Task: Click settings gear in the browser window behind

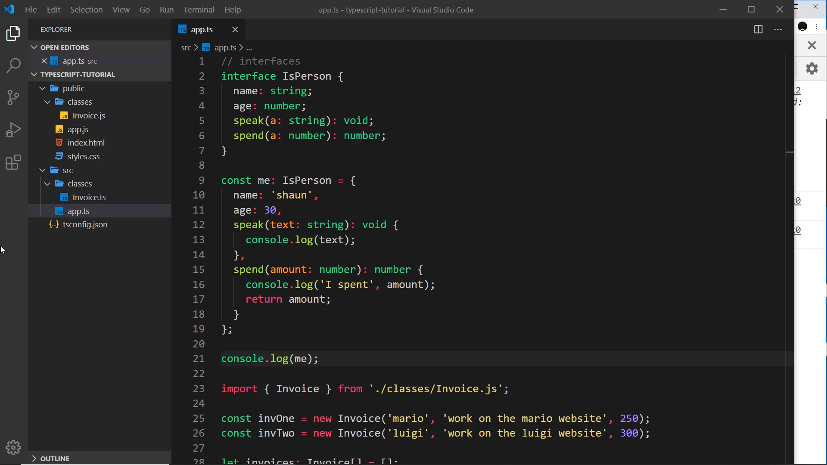Action: tap(812, 68)
